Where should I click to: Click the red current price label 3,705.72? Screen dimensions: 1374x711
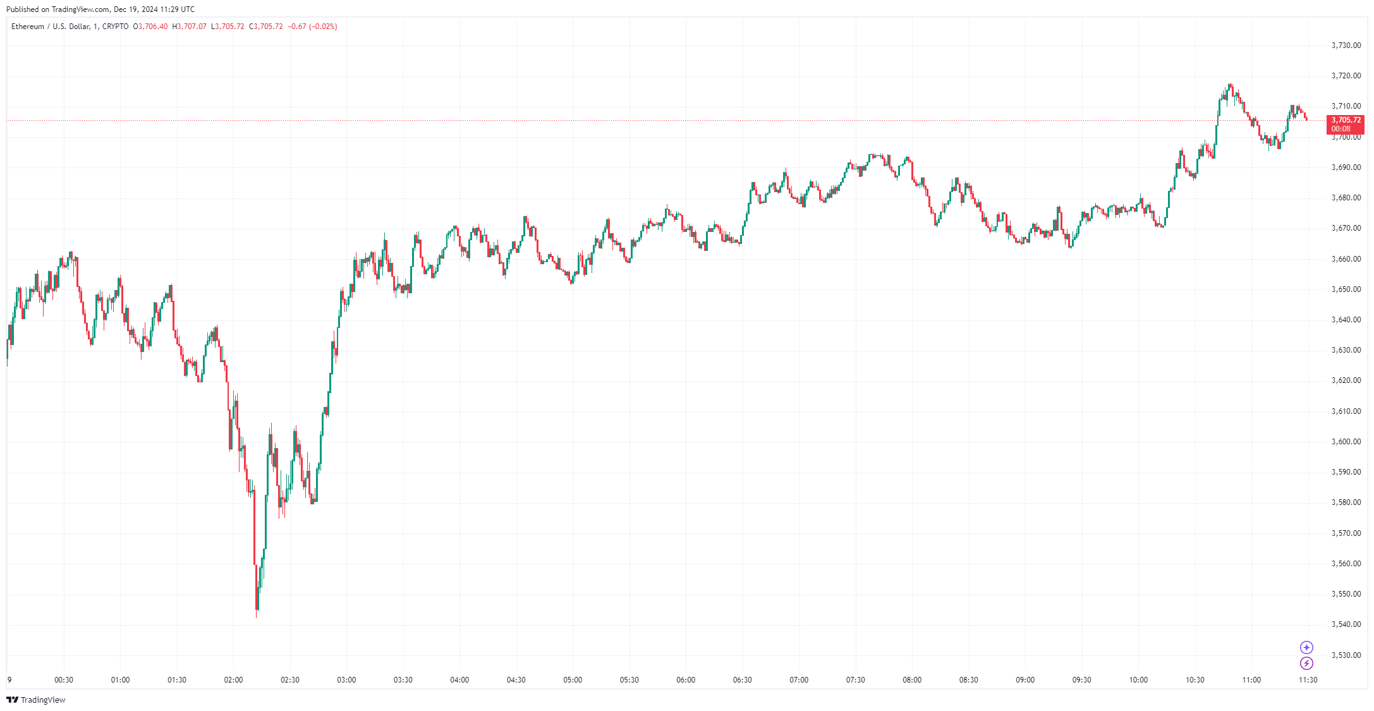[1345, 124]
